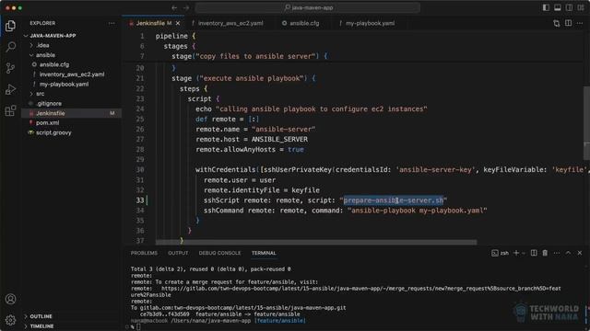Click the java-maven-app command center search
The image size is (590, 331).
click(x=307, y=7)
